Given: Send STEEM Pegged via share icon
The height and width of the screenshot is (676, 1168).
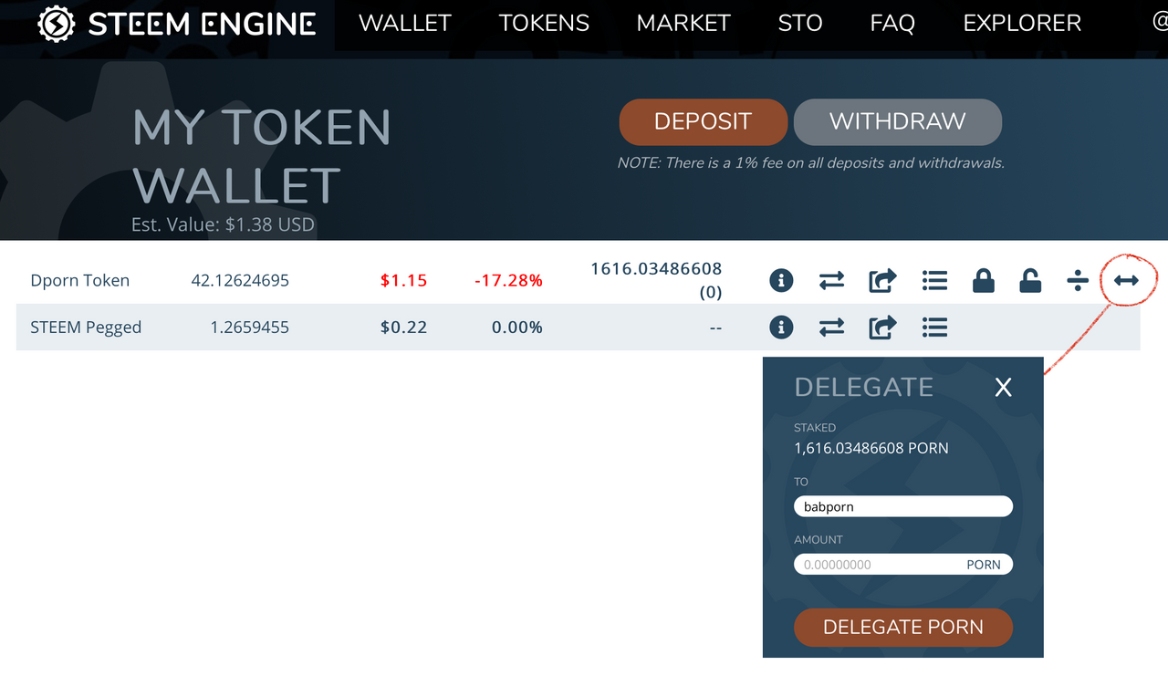Looking at the screenshot, I should (x=882, y=327).
